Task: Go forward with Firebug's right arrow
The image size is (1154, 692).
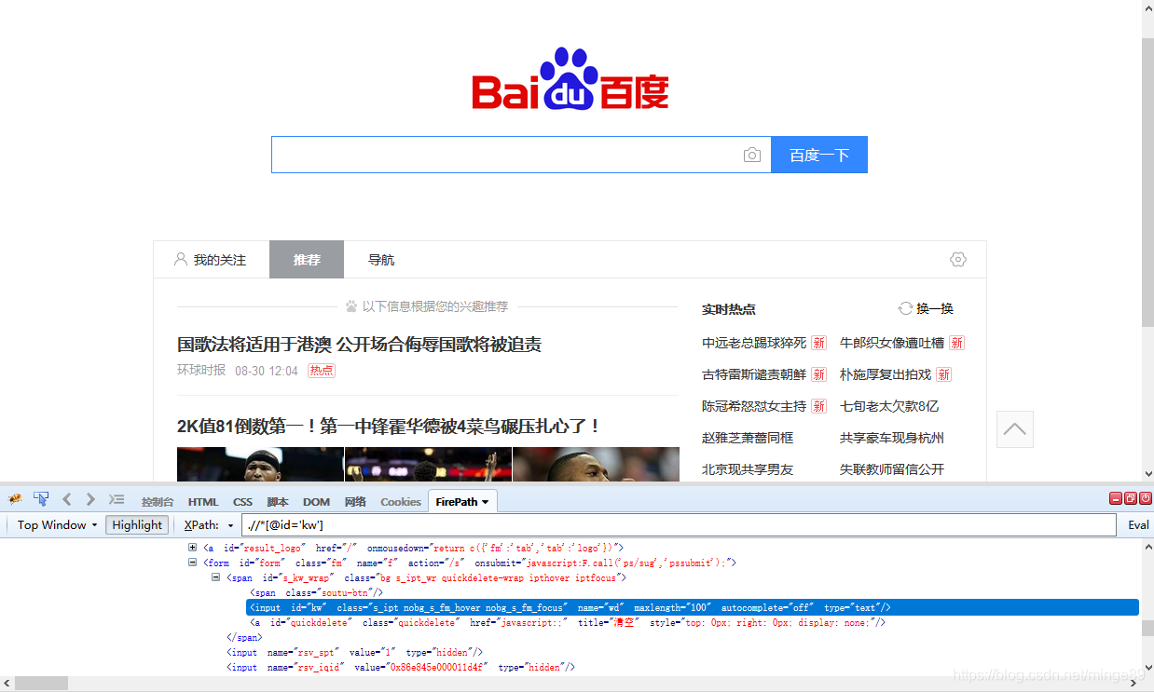Action: point(90,500)
